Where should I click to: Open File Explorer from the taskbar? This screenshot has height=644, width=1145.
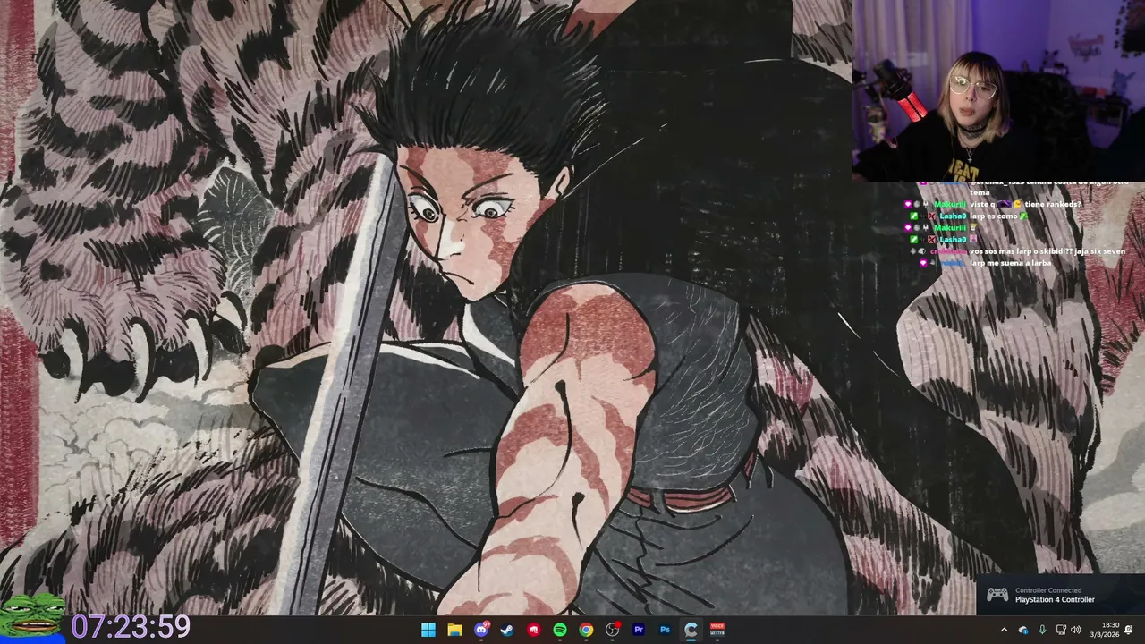pyautogui.click(x=454, y=630)
